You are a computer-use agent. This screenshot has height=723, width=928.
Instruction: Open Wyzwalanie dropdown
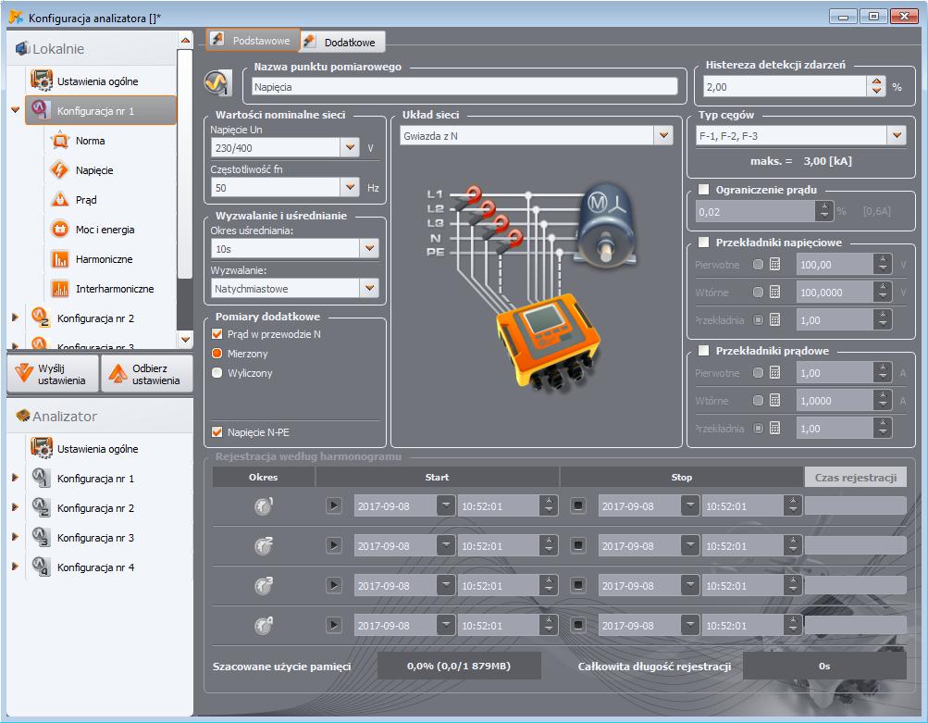point(369,289)
